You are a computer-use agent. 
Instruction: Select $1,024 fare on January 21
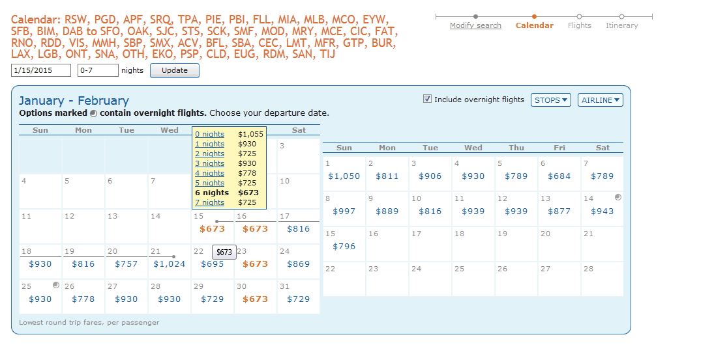169,264
